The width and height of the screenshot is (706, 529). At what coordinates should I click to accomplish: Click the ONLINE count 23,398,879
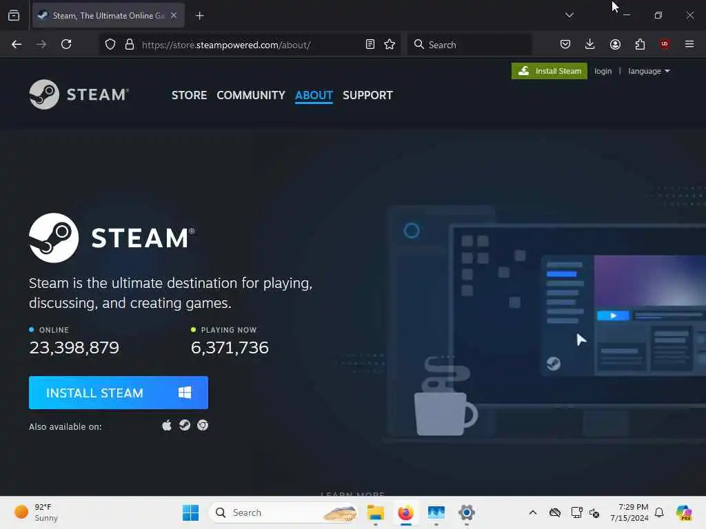coord(74,348)
